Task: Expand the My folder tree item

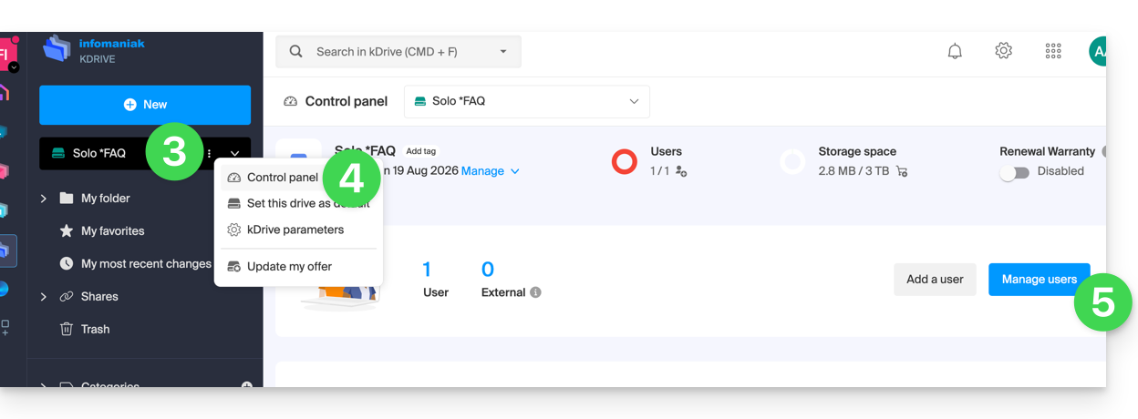Action: 44,199
